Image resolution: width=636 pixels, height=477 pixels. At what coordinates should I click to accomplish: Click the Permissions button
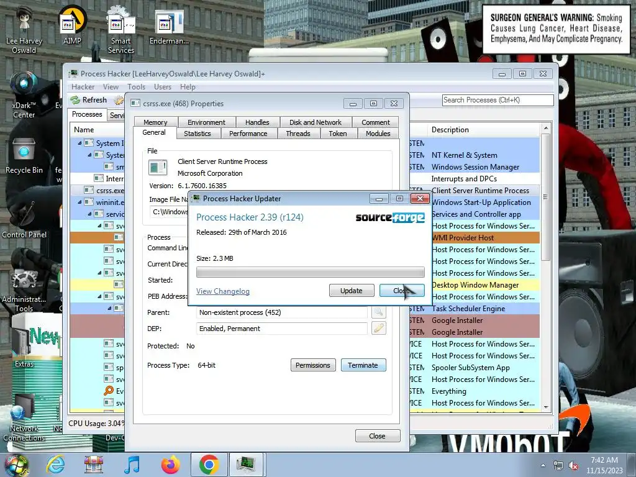coord(313,365)
